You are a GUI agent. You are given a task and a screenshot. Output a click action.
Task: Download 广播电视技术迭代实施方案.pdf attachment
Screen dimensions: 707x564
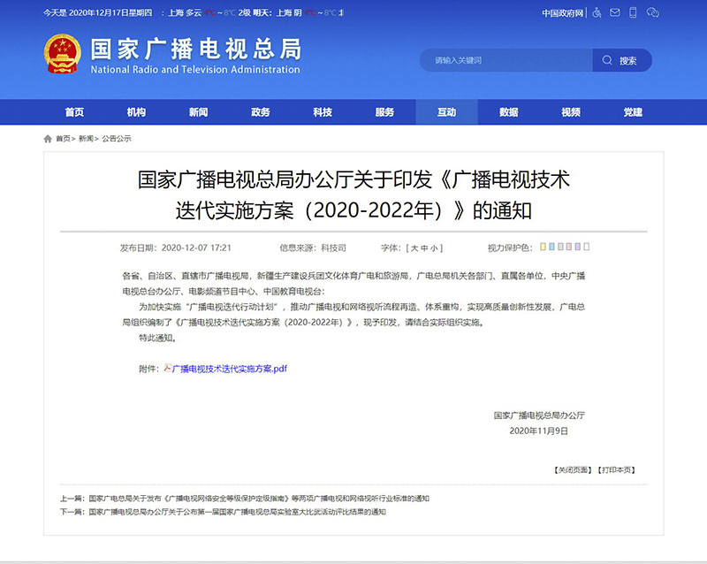tap(230, 369)
